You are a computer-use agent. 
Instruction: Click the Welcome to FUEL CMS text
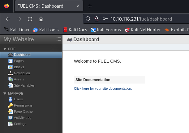coord(97,61)
